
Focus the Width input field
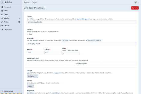point(35,53)
